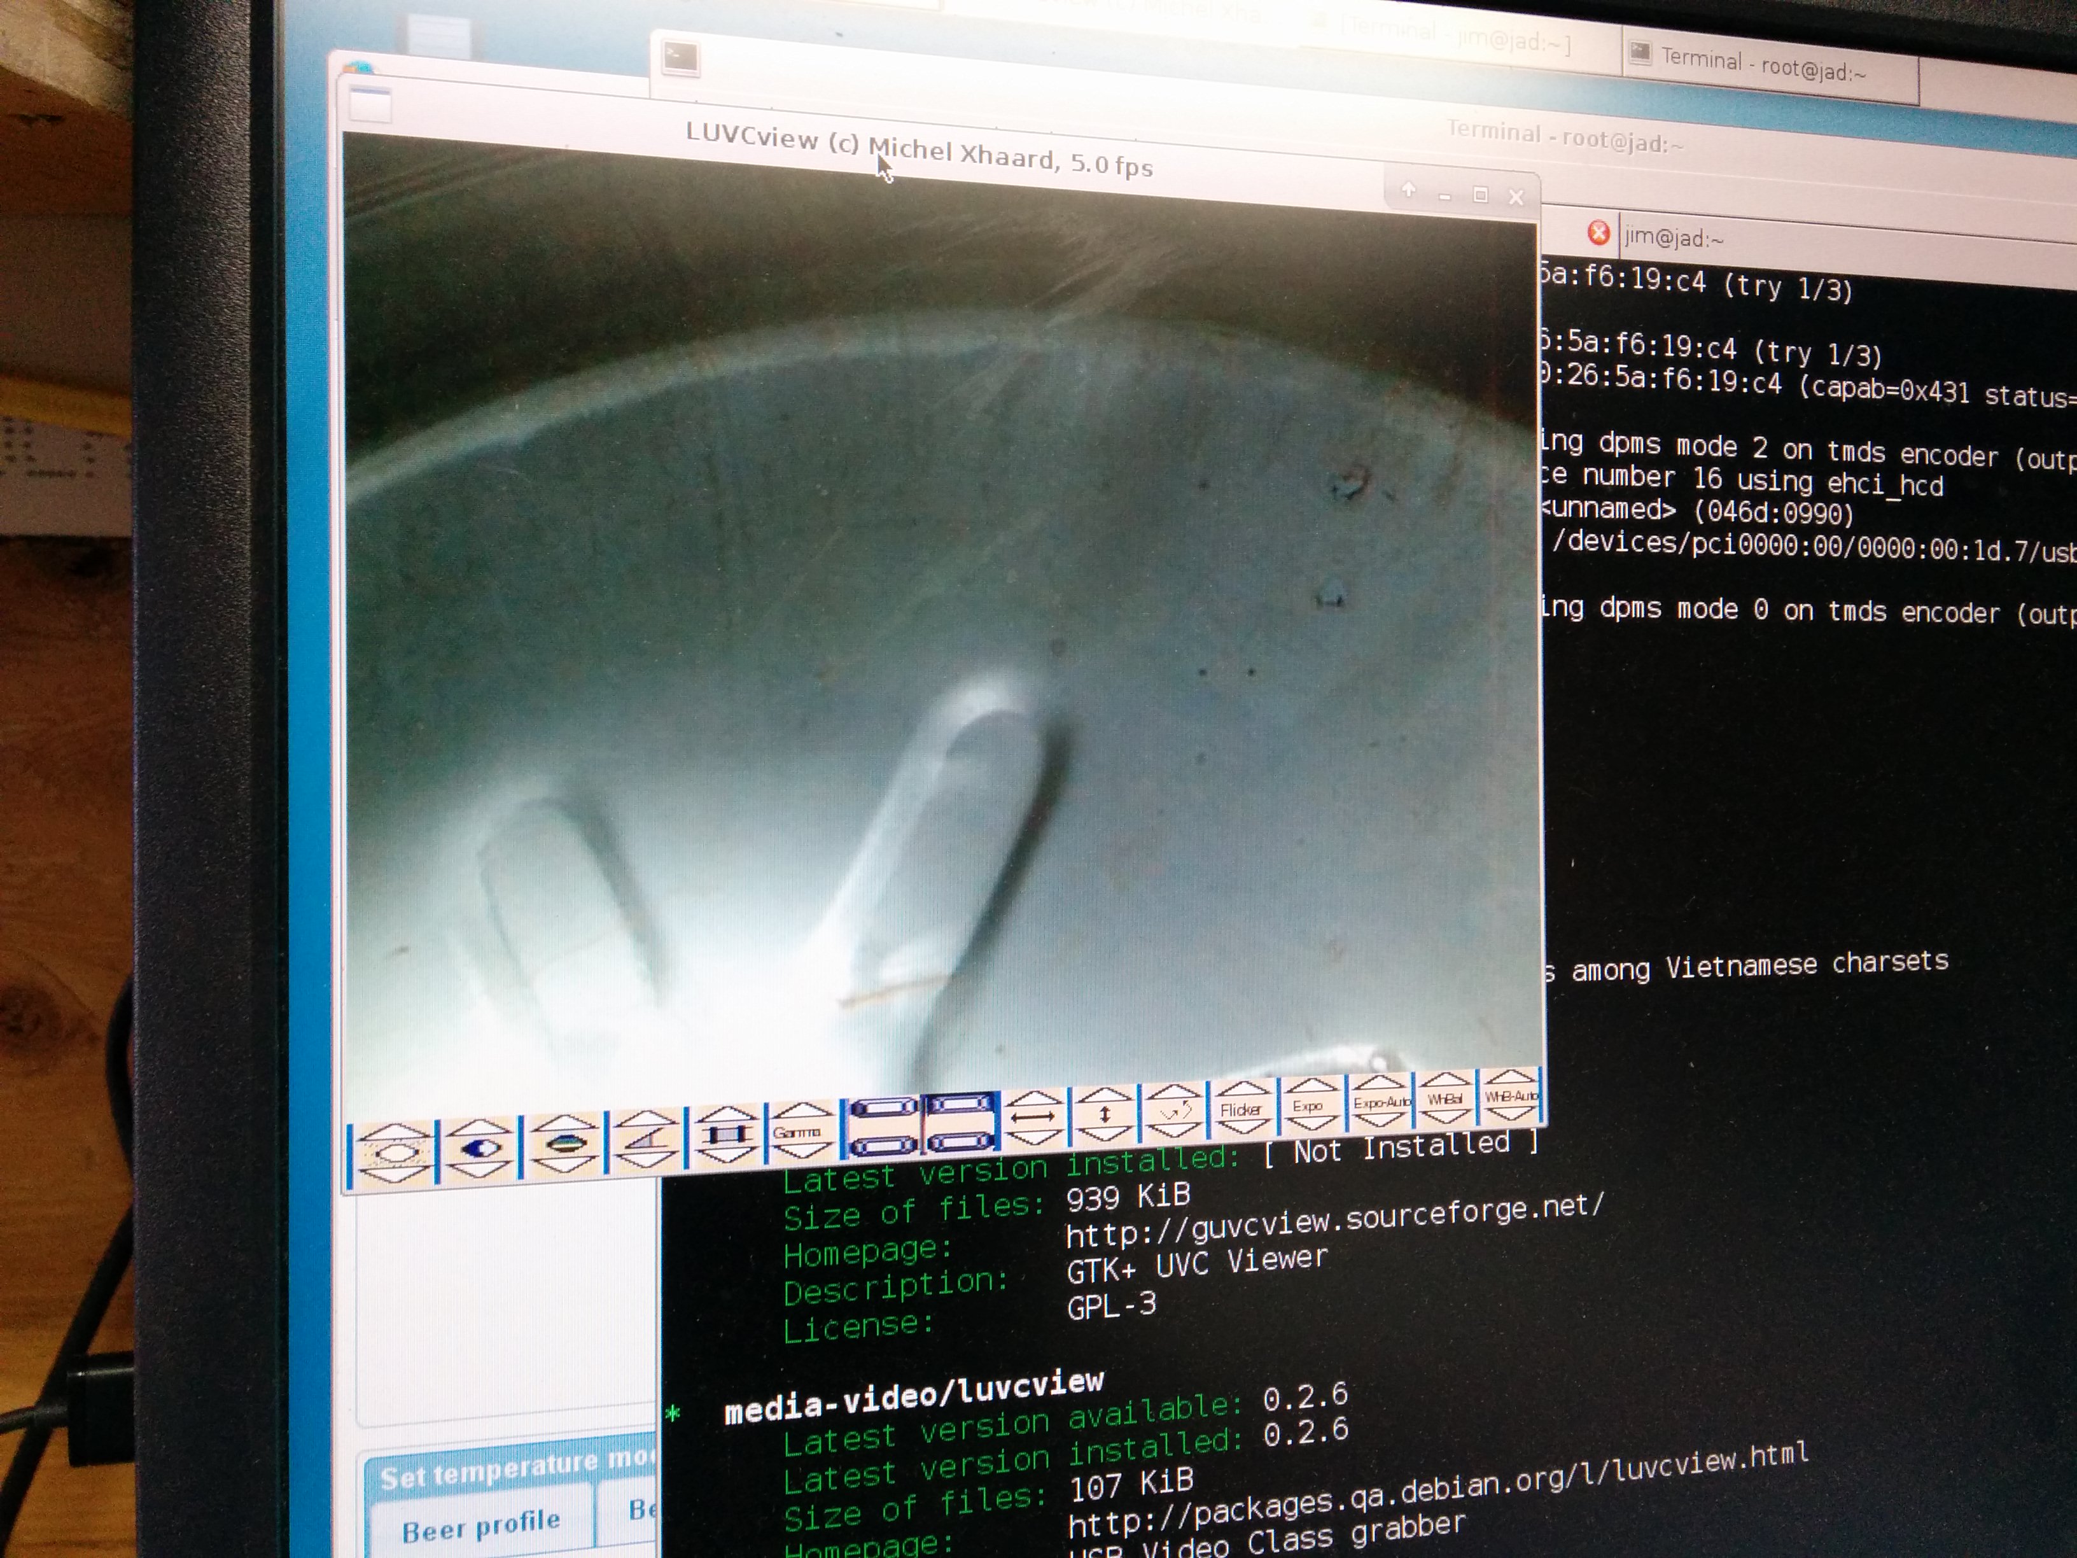Click the Set temperature mode heading
Screen dimensions: 2077x1558
(x=517, y=1470)
